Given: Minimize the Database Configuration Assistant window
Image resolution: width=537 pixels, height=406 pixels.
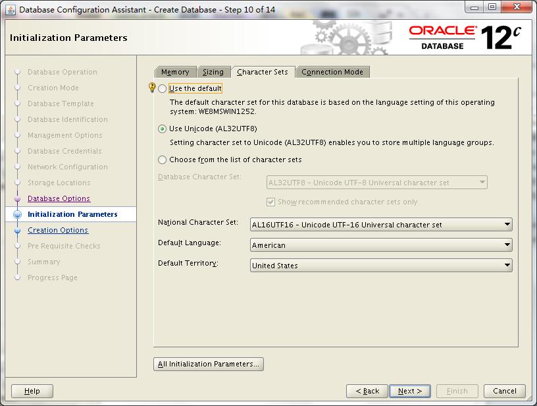Looking at the screenshot, I should tap(474, 7).
